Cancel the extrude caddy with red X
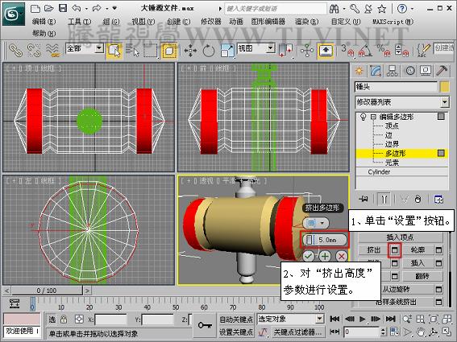The width and height of the screenshot is (457, 342). pyautogui.click(x=341, y=257)
